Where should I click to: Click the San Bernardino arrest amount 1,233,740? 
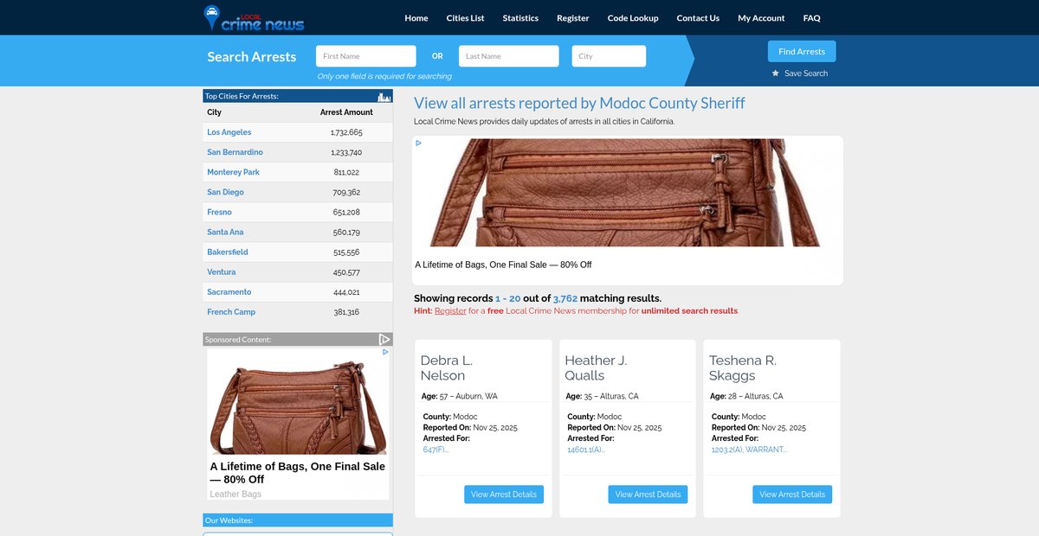346,152
